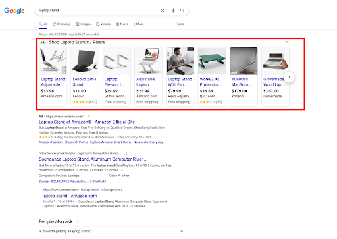Screen dimensions: 337x239
Task: Open Soundance Laptop Stand result link
Action: click(93, 159)
